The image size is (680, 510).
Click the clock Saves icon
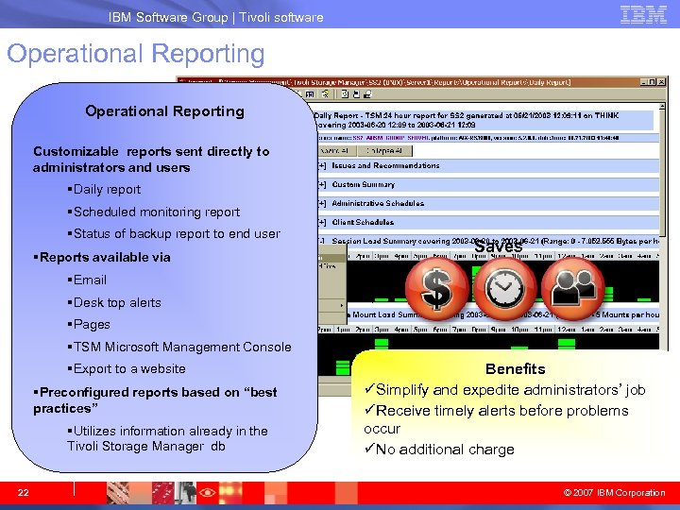click(504, 289)
